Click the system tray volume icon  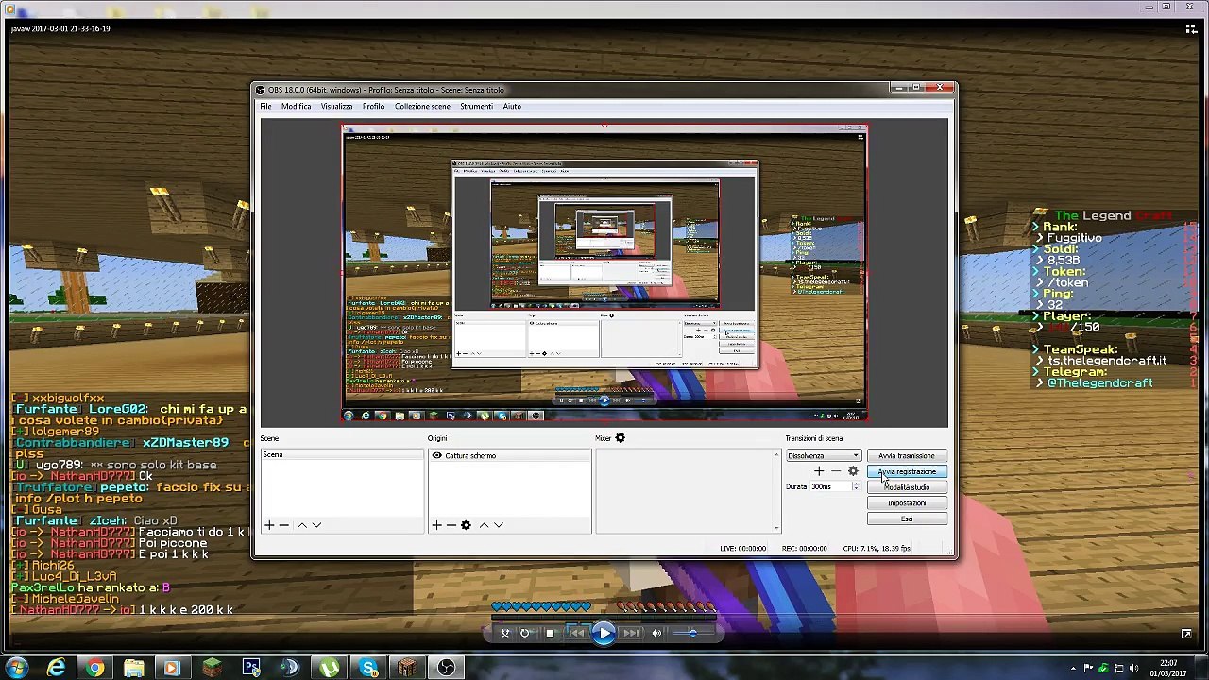[x=1132, y=669]
